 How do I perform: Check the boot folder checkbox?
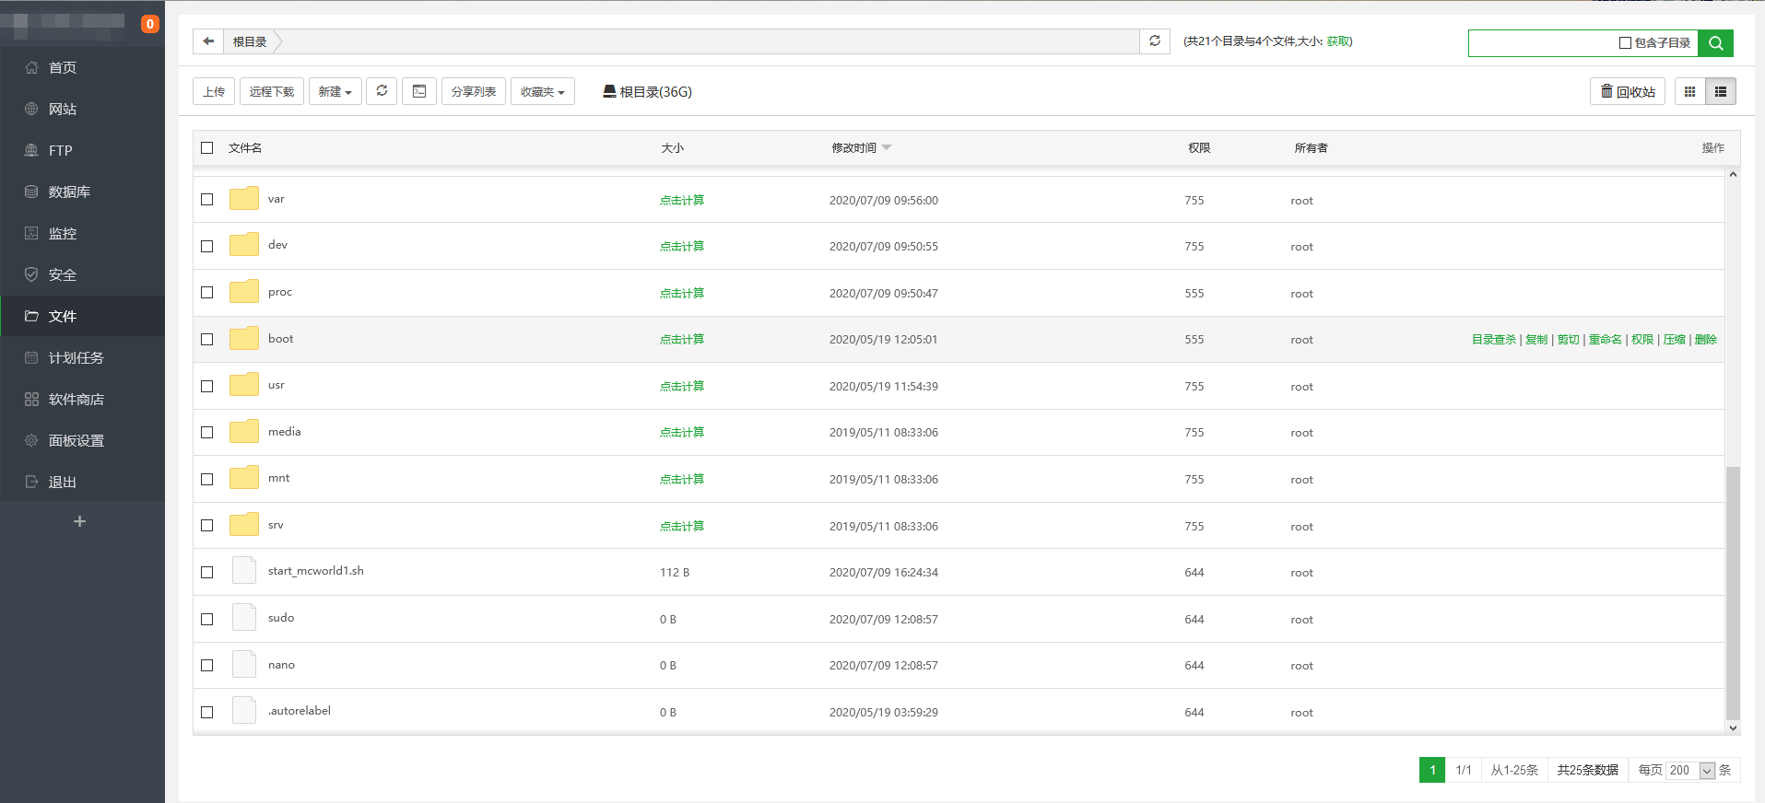pos(207,339)
